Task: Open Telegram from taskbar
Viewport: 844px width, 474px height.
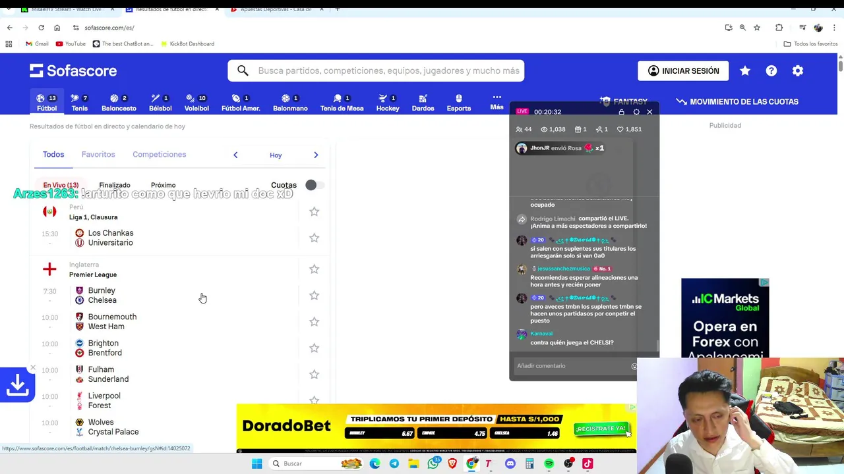Action: click(x=394, y=463)
